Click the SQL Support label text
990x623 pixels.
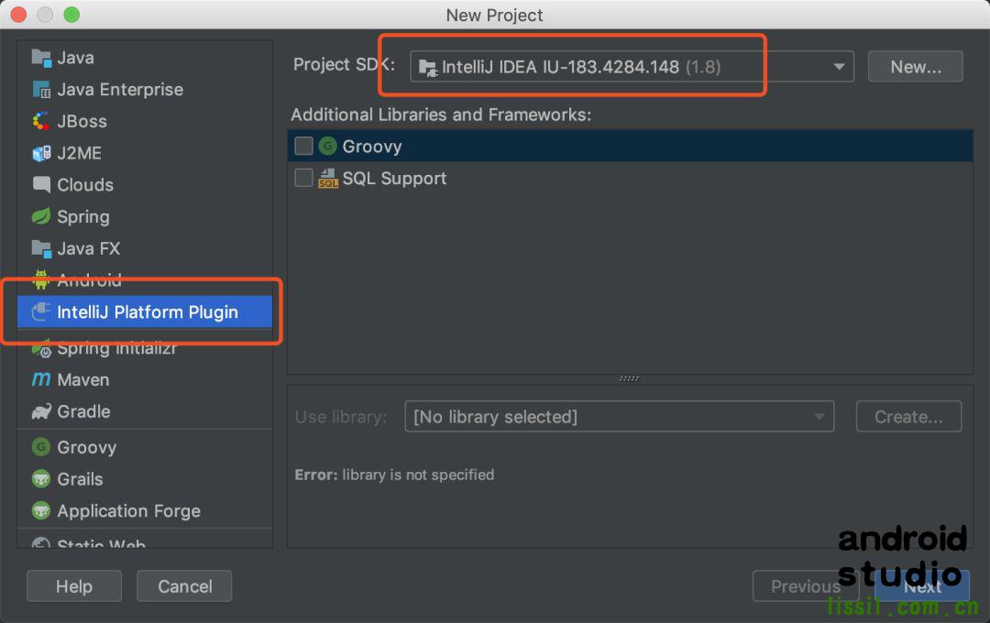point(394,179)
